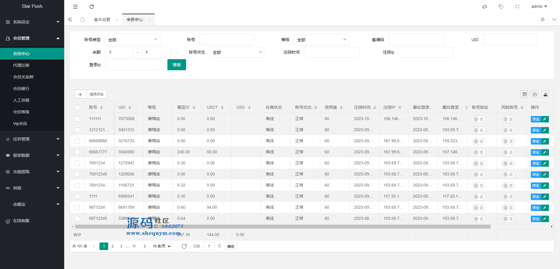
Task: Click the 资金 button for account 98712345
Action: click(x=536, y=219)
